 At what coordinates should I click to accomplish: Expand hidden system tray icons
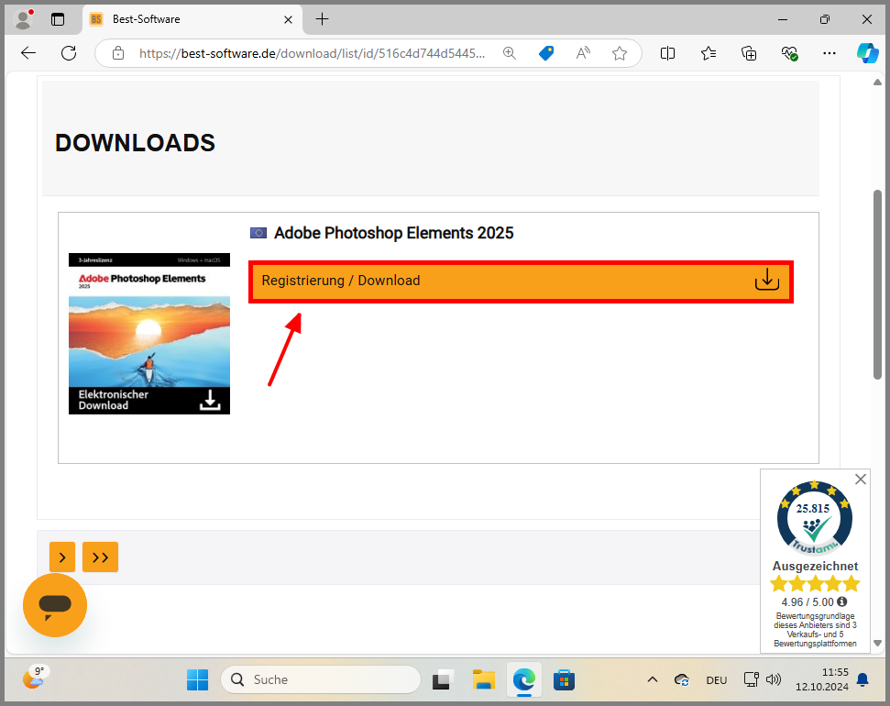[652, 679]
